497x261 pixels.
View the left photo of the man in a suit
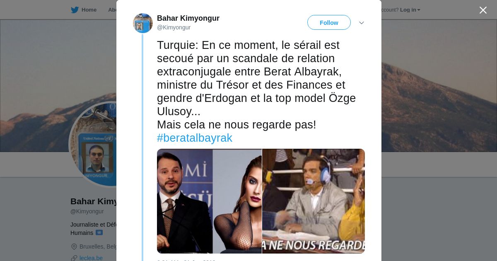[209, 201]
